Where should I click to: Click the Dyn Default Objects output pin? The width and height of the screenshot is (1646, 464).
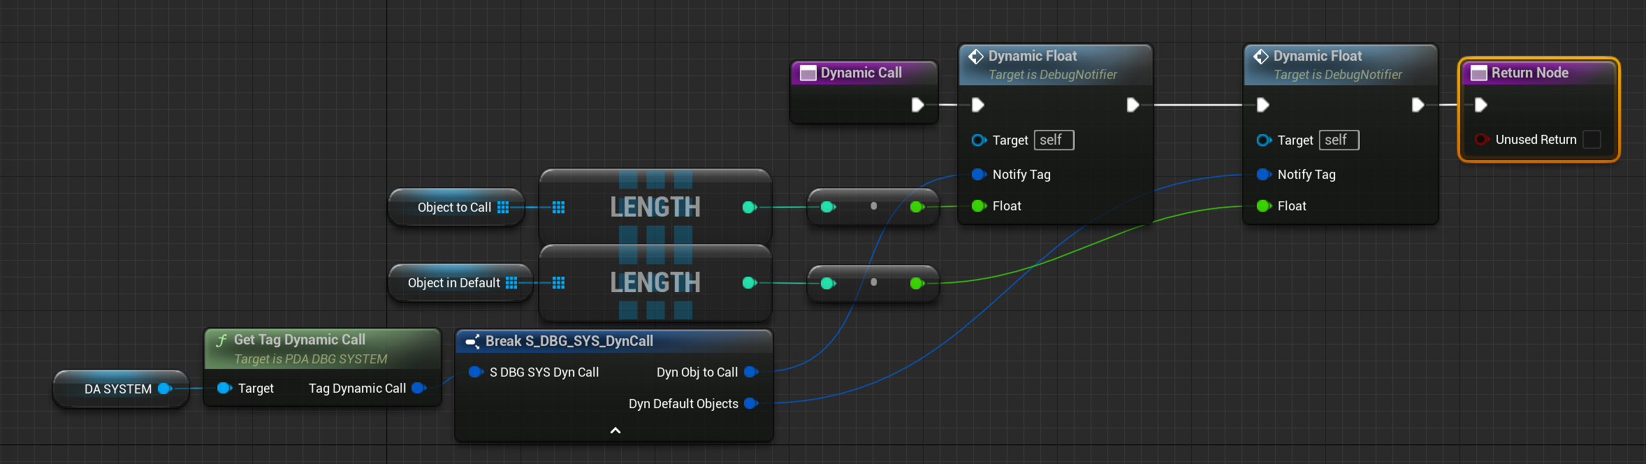[x=751, y=404]
